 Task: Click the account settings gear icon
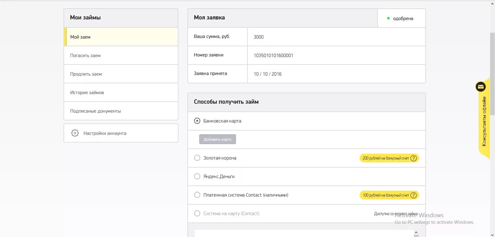[75, 133]
